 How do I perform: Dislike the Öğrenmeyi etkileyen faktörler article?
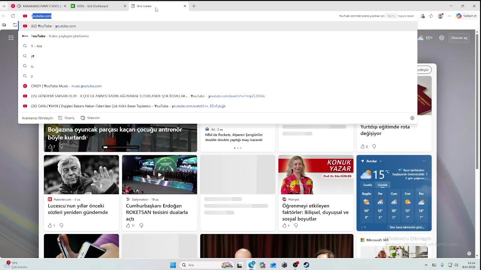pos(296,225)
